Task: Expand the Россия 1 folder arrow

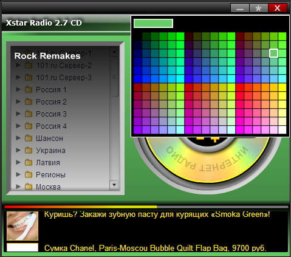Action: (x=18, y=89)
